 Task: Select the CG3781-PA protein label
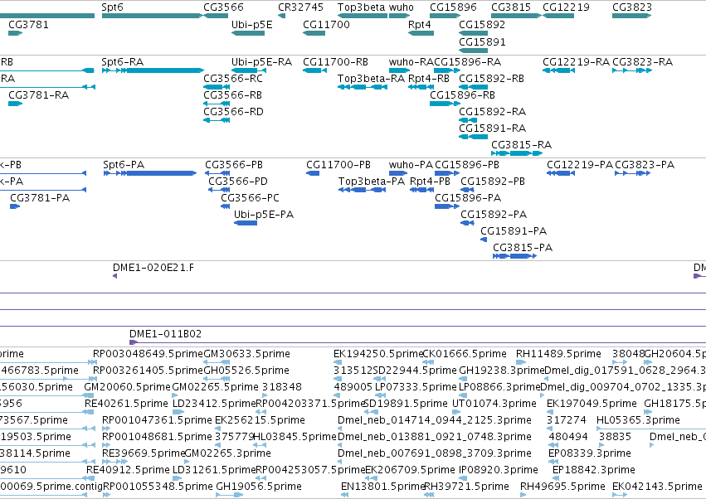(40, 198)
